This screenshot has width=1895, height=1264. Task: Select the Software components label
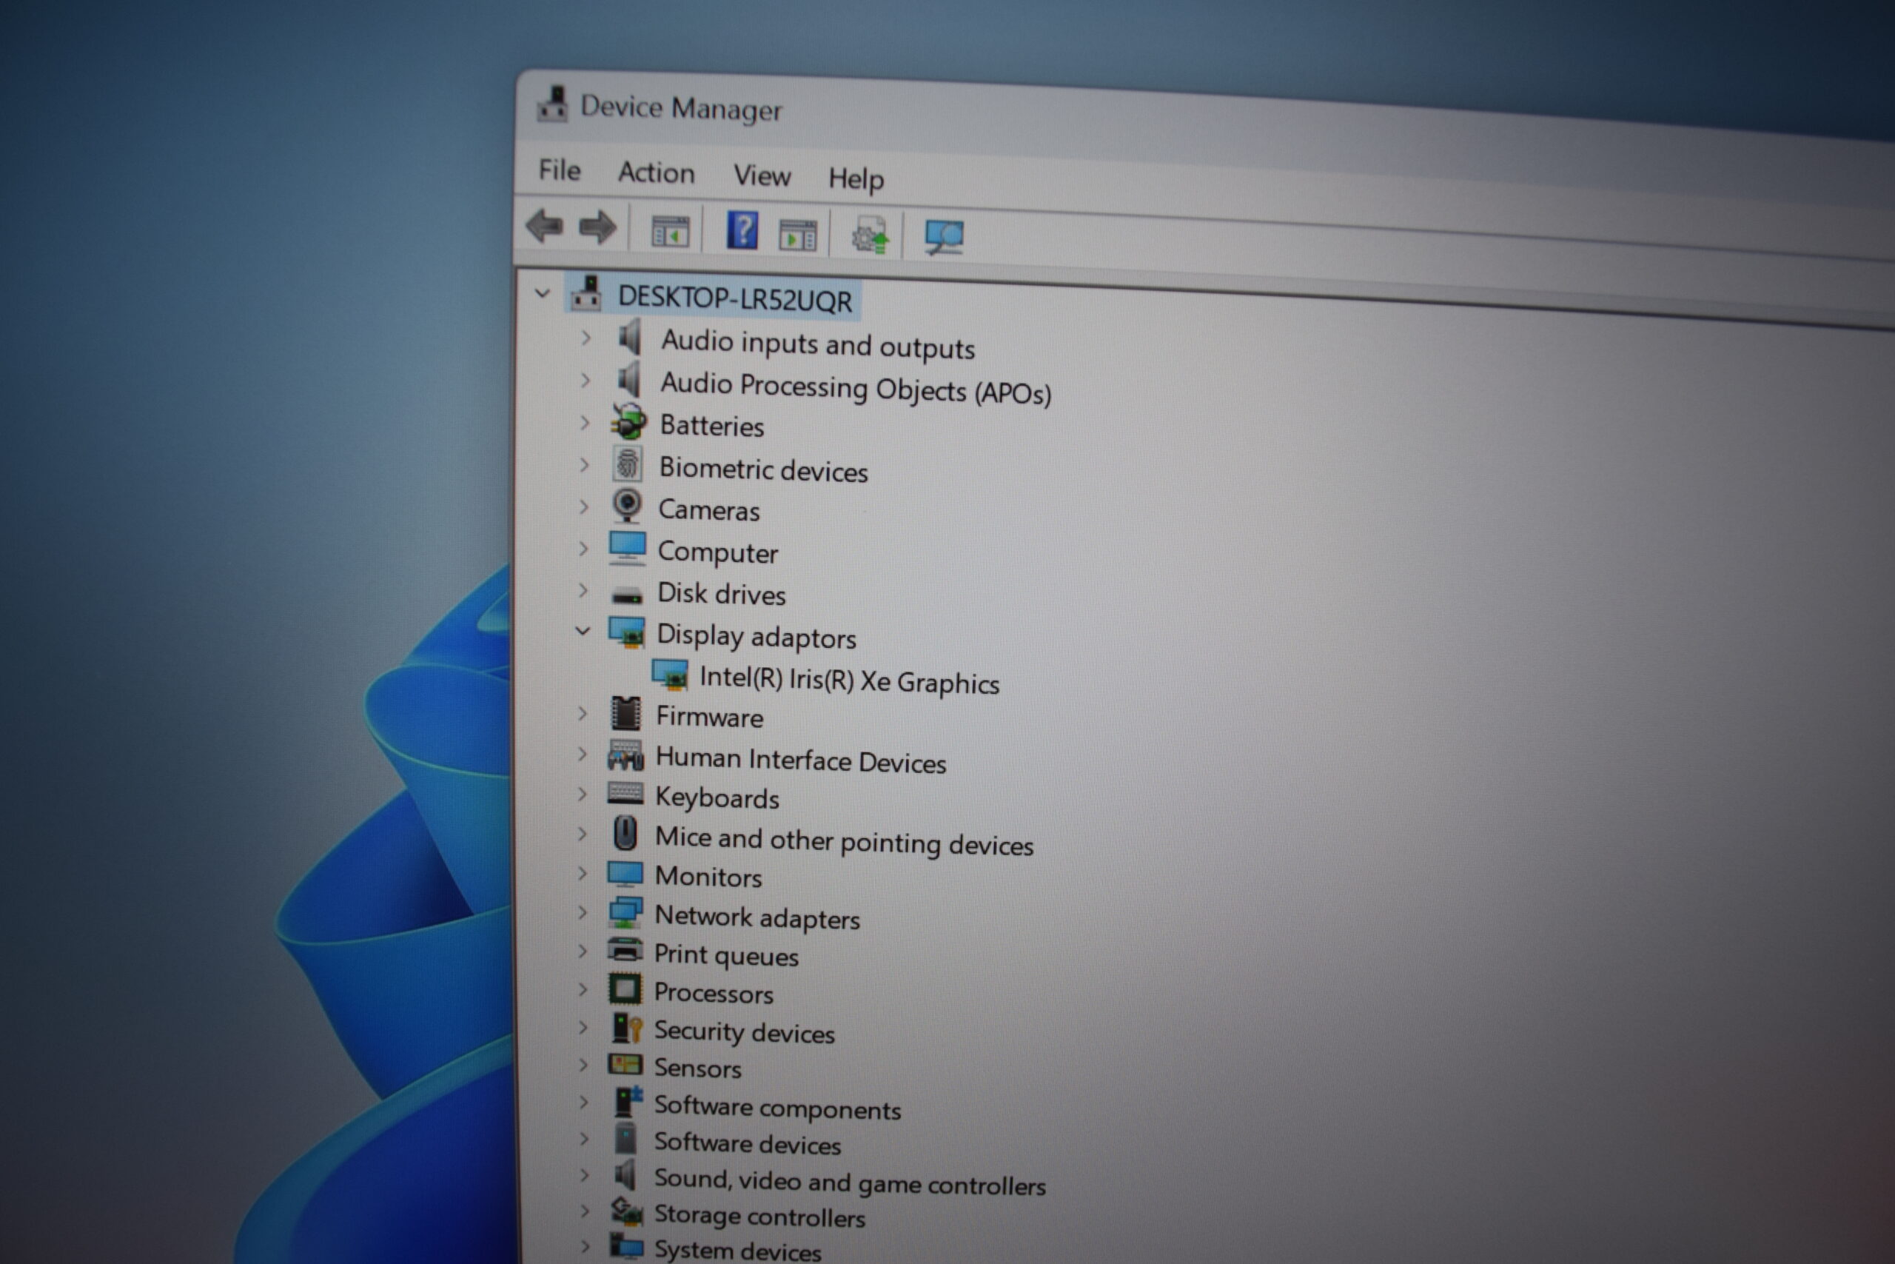tap(777, 1108)
